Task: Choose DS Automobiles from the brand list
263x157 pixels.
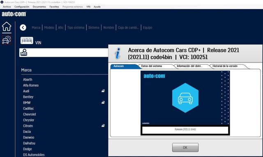Action: pyautogui.click(x=34, y=155)
